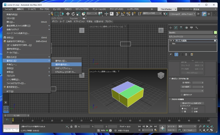Select the Move tool in the toolbar

(68, 14)
